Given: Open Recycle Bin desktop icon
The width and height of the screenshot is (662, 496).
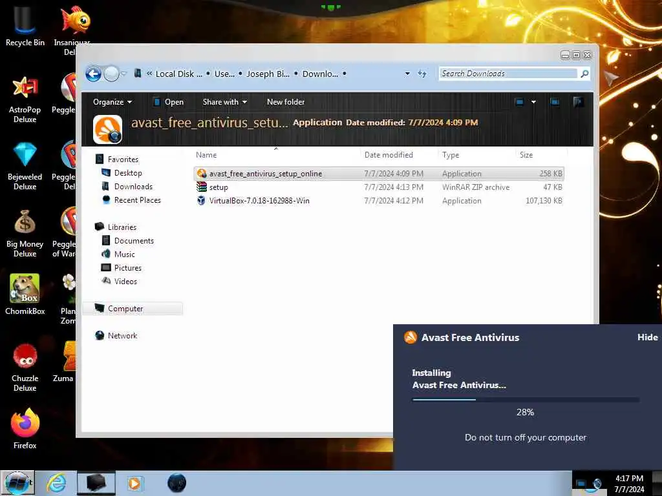Looking at the screenshot, I should coord(25,25).
